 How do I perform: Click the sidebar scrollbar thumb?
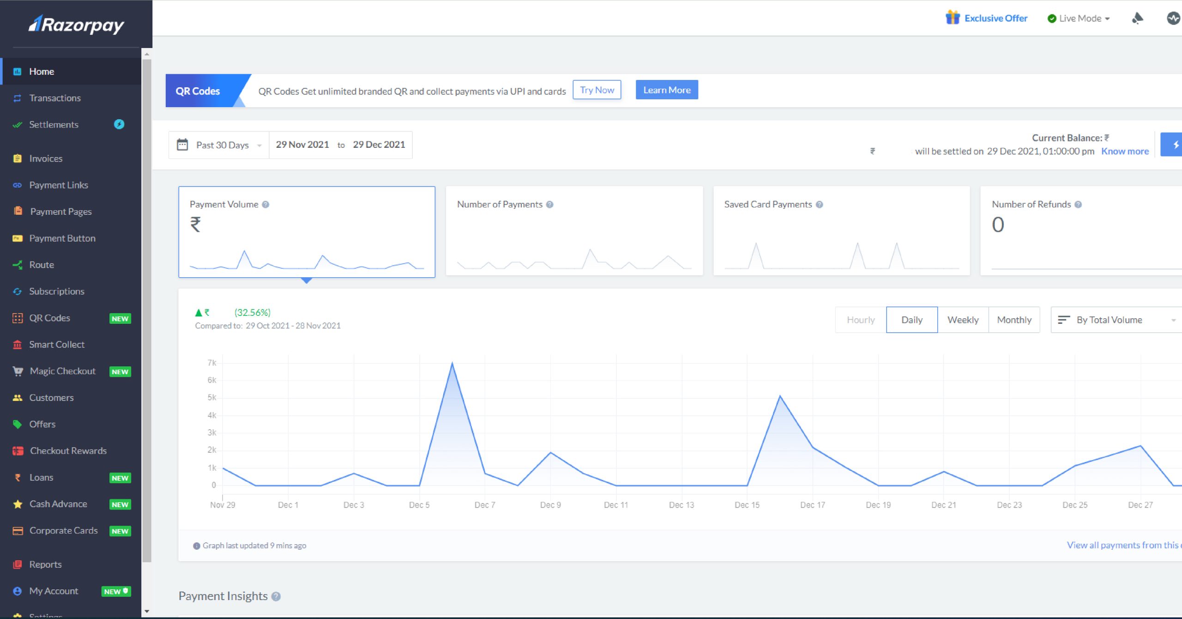[147, 311]
